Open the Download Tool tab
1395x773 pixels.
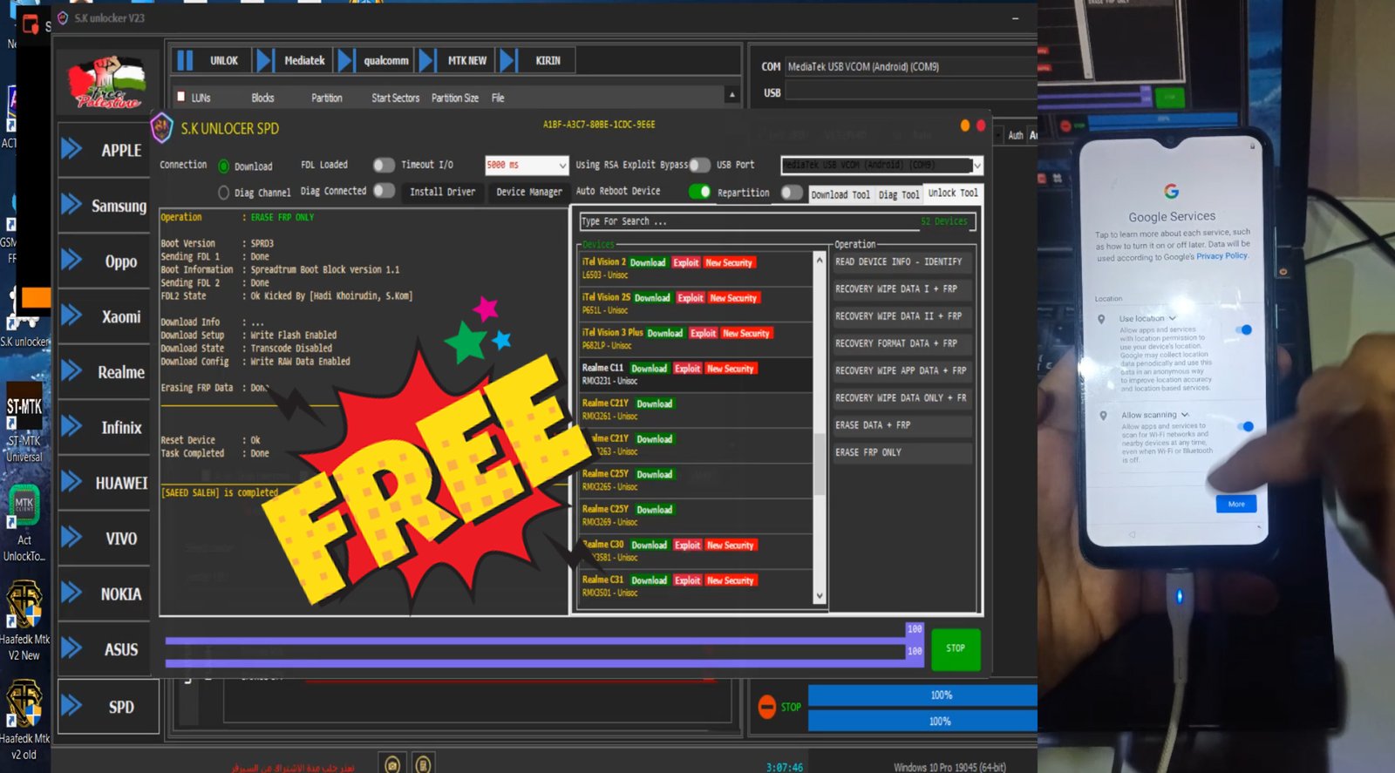pos(840,195)
